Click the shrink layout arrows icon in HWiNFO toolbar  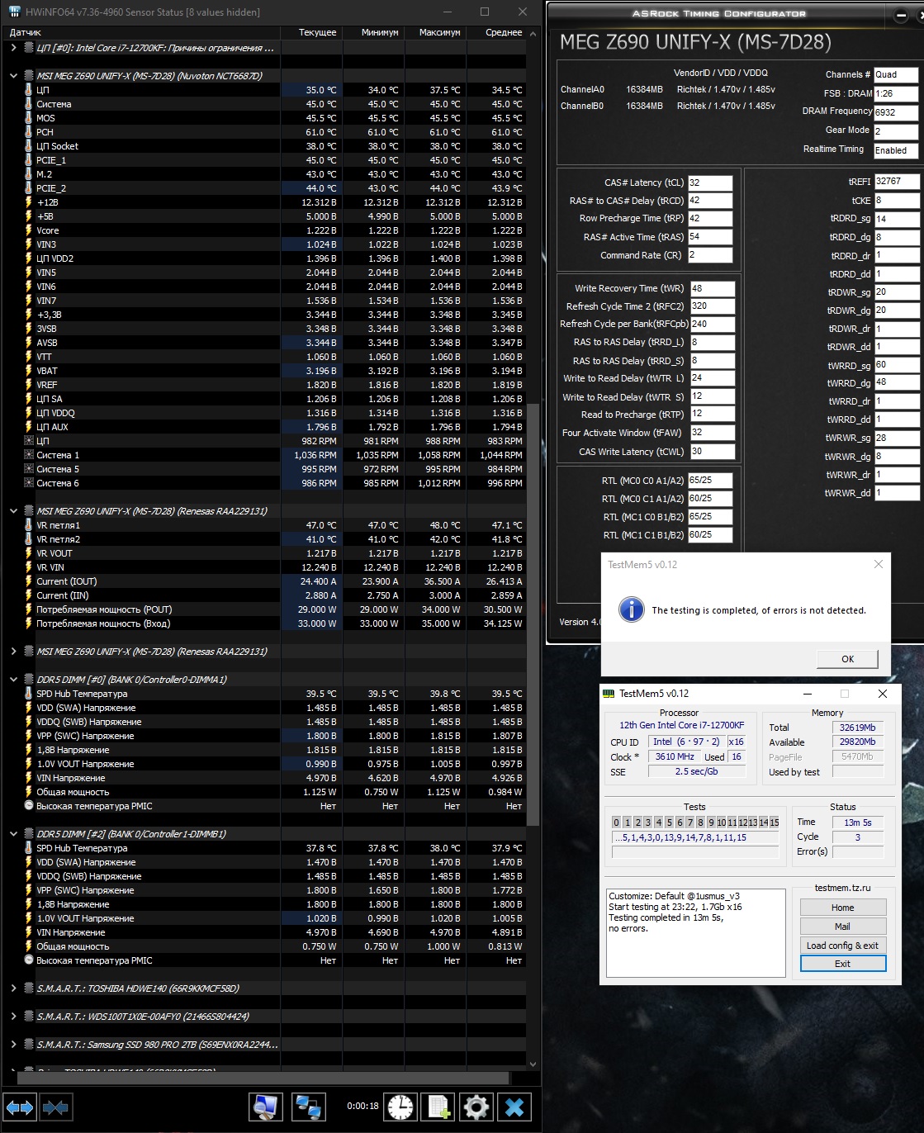point(55,1107)
